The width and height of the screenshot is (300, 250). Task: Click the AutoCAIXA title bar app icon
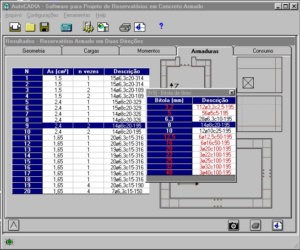pos(7,6)
